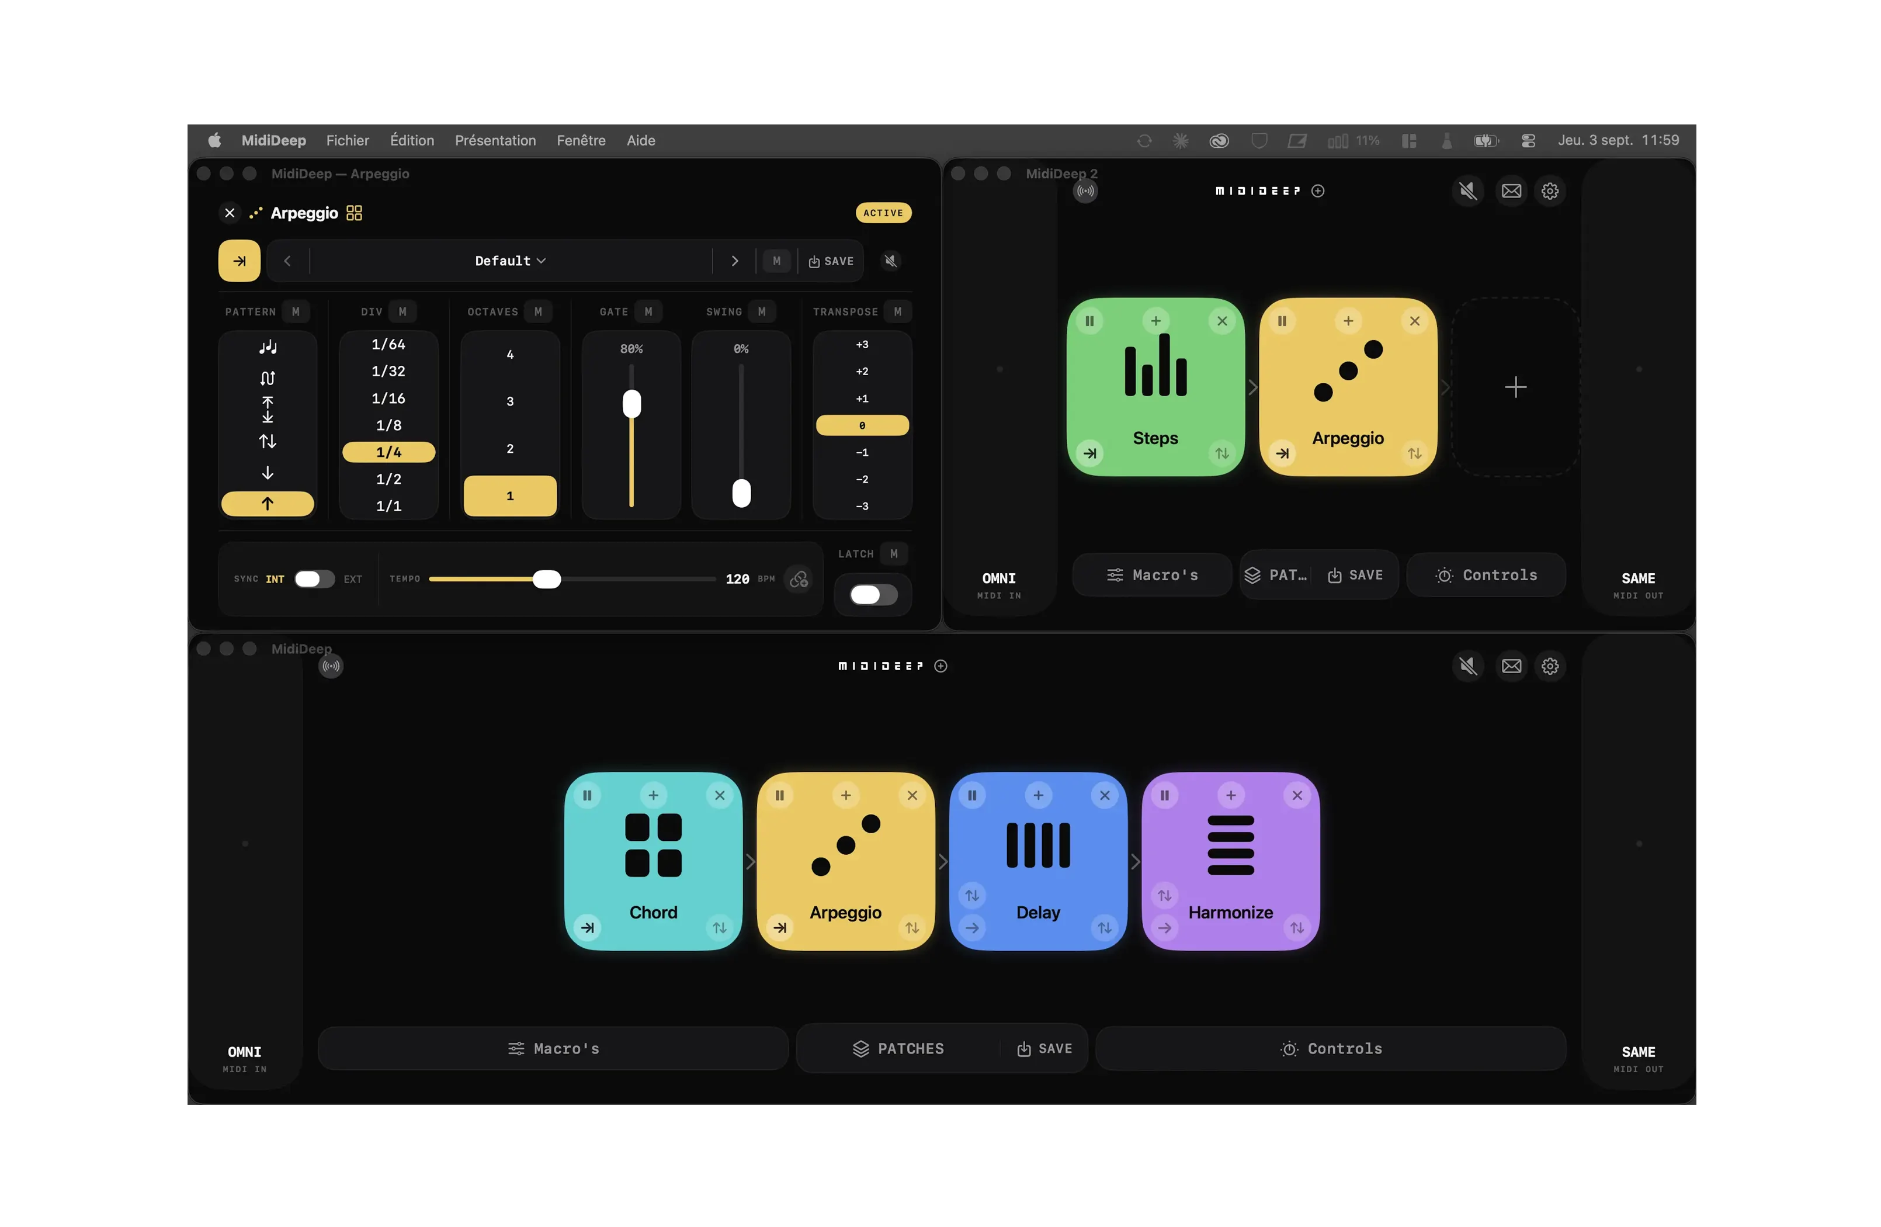Screen dimensions: 1881x1227
Task: Go to the next preset with right chevron
Action: click(734, 261)
